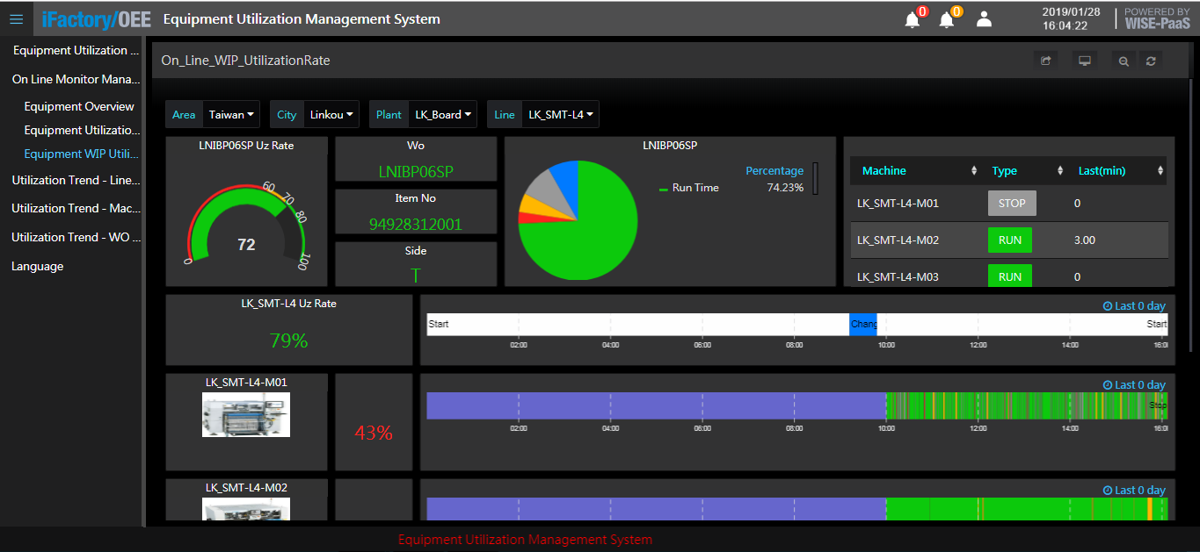Open the user account profile icon
This screenshot has width=1200, height=552.
pyautogui.click(x=984, y=18)
